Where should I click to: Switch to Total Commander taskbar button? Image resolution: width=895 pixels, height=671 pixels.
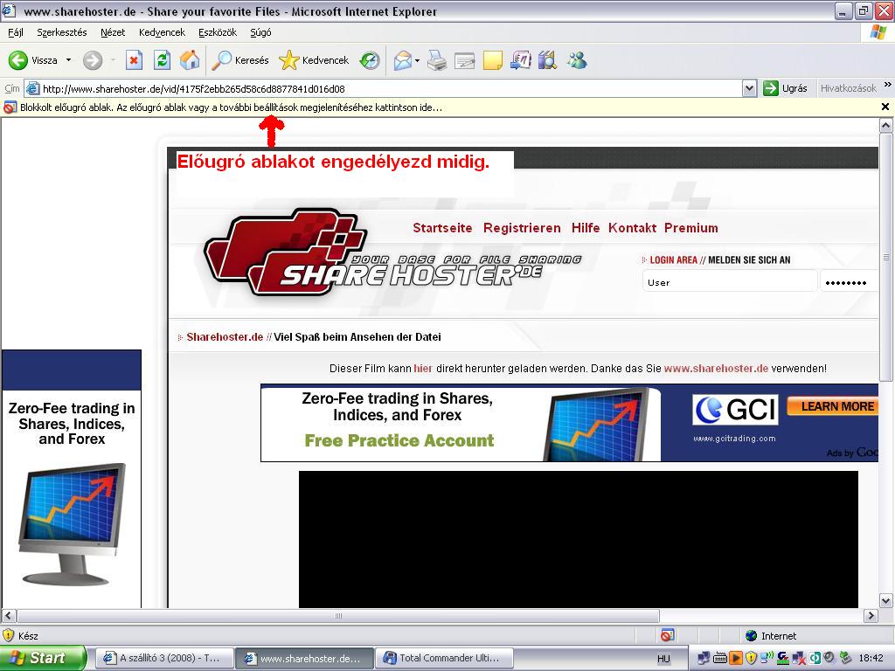pyautogui.click(x=444, y=659)
